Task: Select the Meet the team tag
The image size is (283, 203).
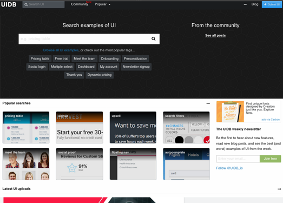Action: tap(84, 58)
